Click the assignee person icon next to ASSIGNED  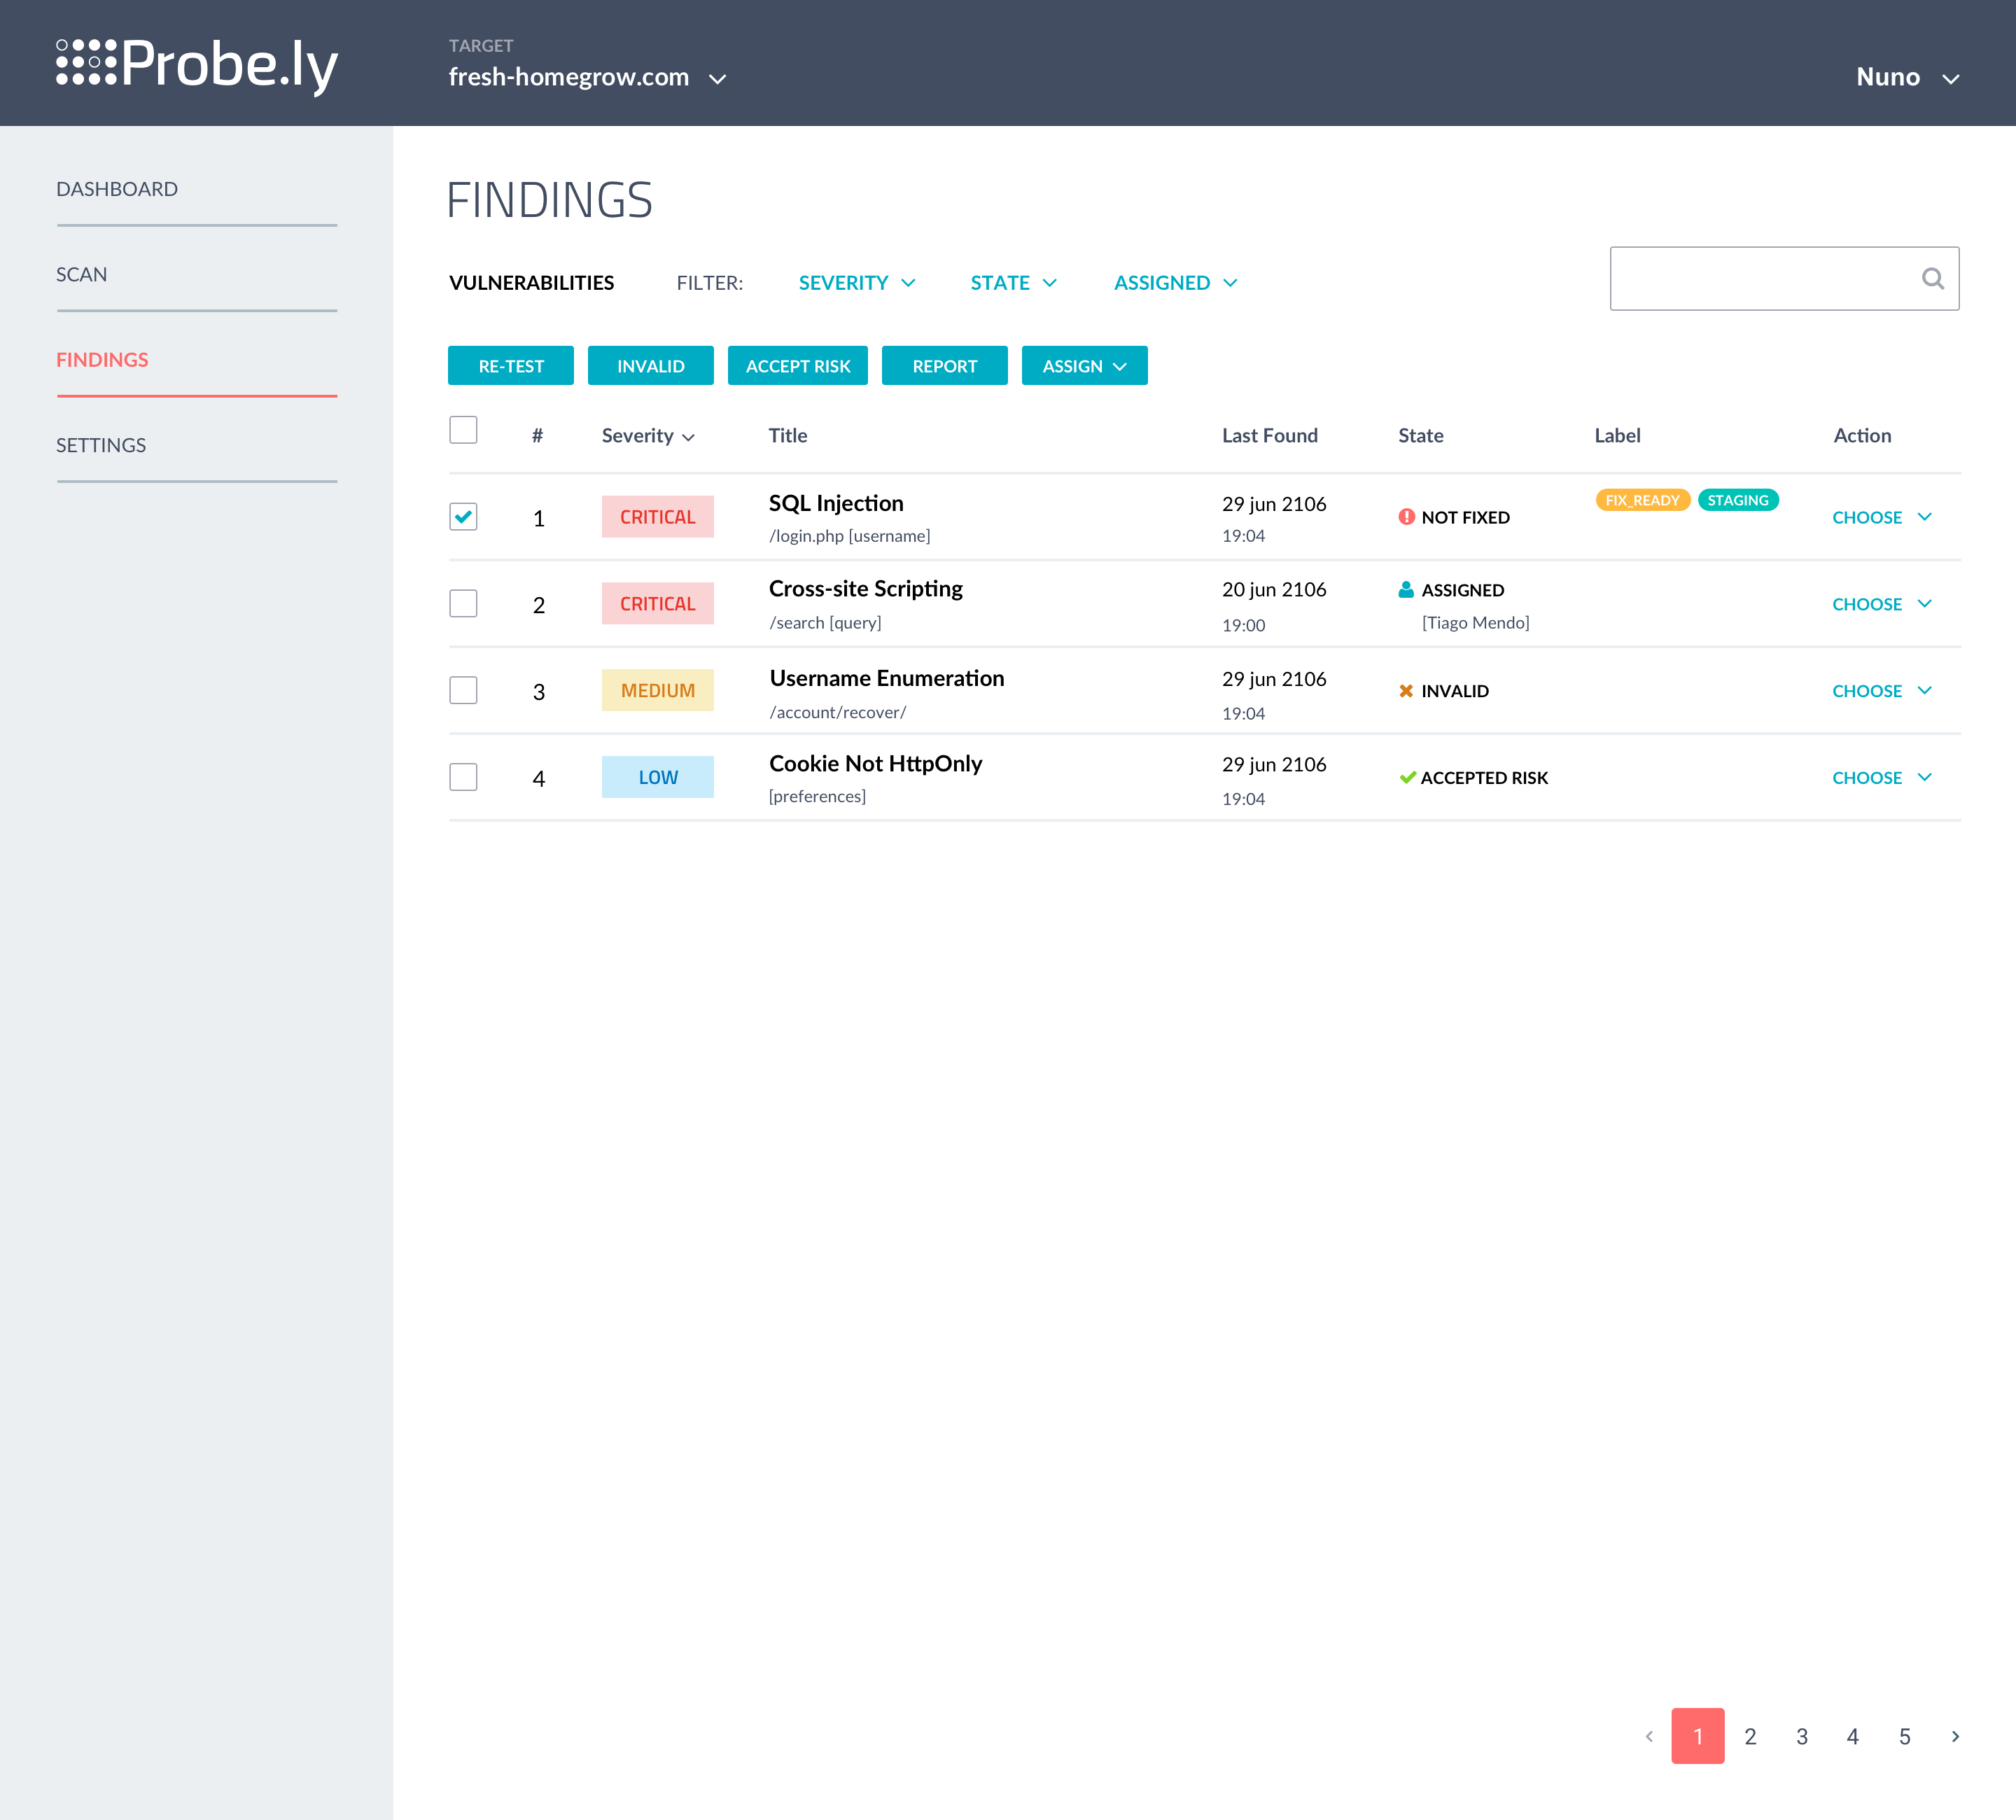pyautogui.click(x=1406, y=590)
